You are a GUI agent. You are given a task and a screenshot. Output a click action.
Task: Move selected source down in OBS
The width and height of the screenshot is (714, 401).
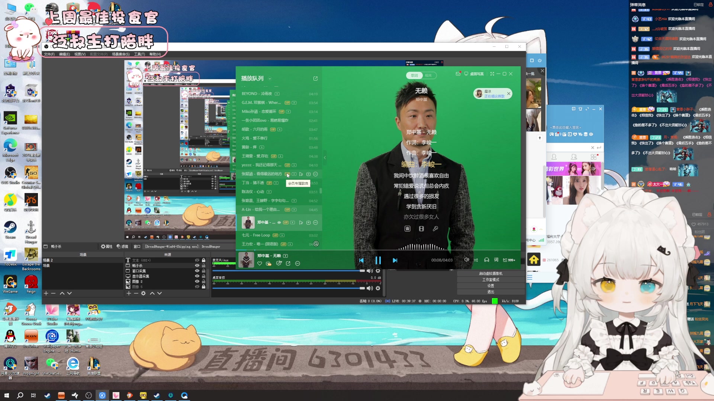tap(160, 293)
